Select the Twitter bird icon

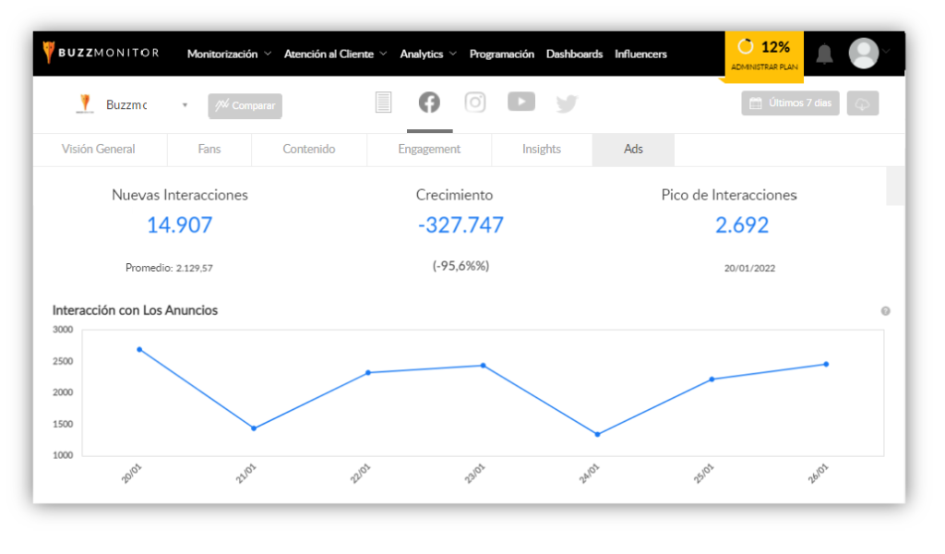point(567,103)
